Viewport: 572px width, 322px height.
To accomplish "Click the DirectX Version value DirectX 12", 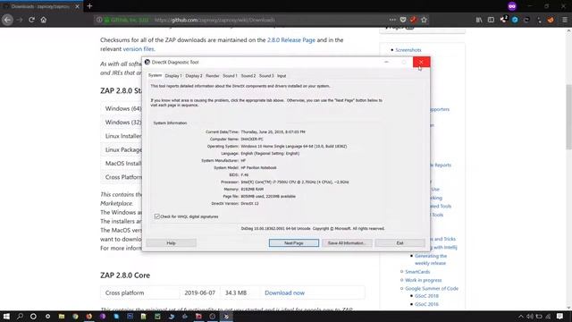I will point(250,203).
